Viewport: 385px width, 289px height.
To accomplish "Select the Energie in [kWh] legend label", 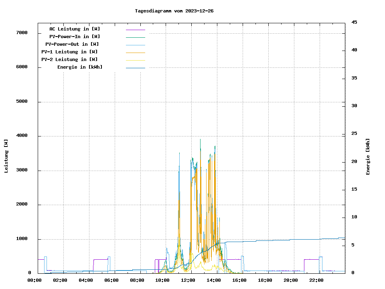I will click(x=79, y=67).
